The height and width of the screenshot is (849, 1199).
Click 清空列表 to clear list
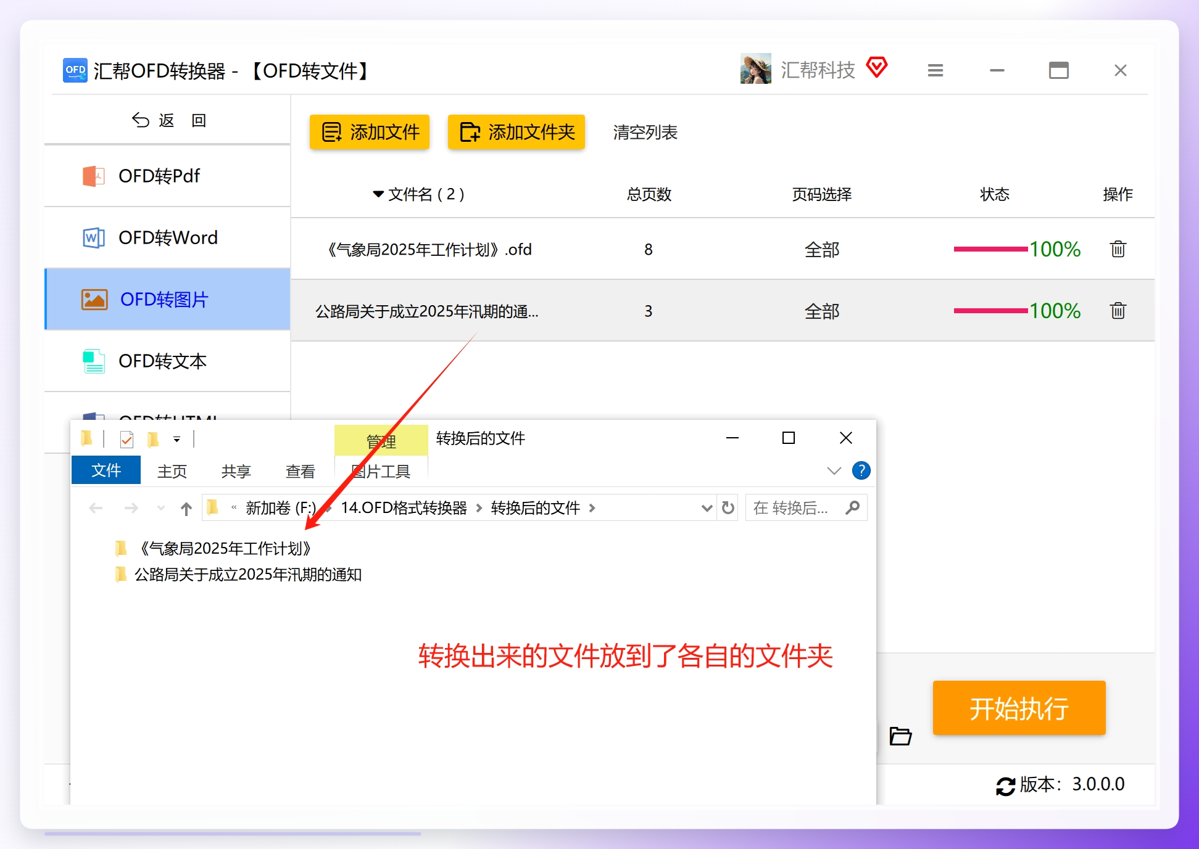[x=645, y=132]
